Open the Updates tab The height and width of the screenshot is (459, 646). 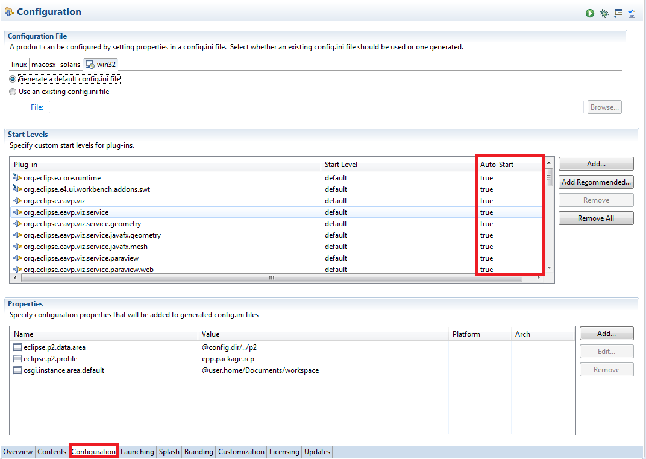tap(317, 452)
